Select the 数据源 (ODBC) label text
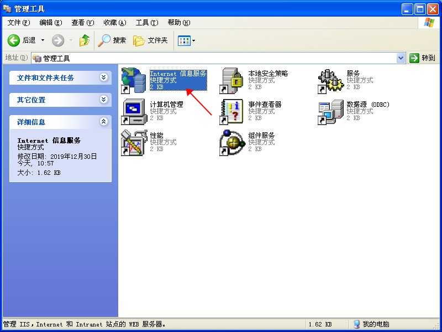 [x=368, y=105]
